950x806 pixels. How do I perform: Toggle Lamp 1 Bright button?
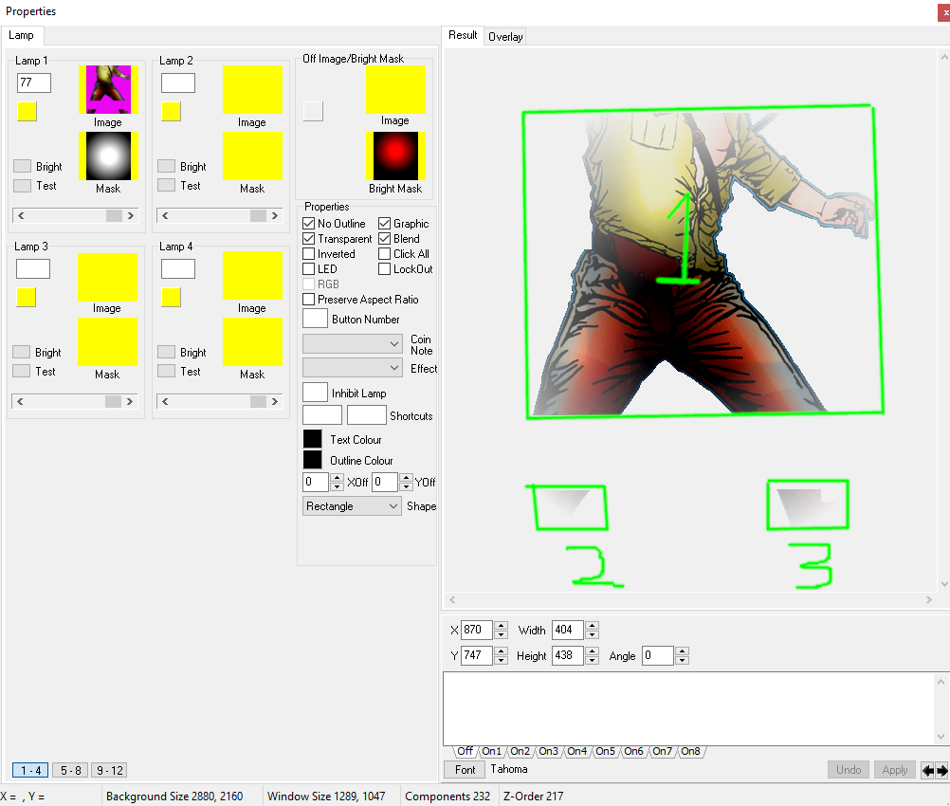tap(23, 166)
